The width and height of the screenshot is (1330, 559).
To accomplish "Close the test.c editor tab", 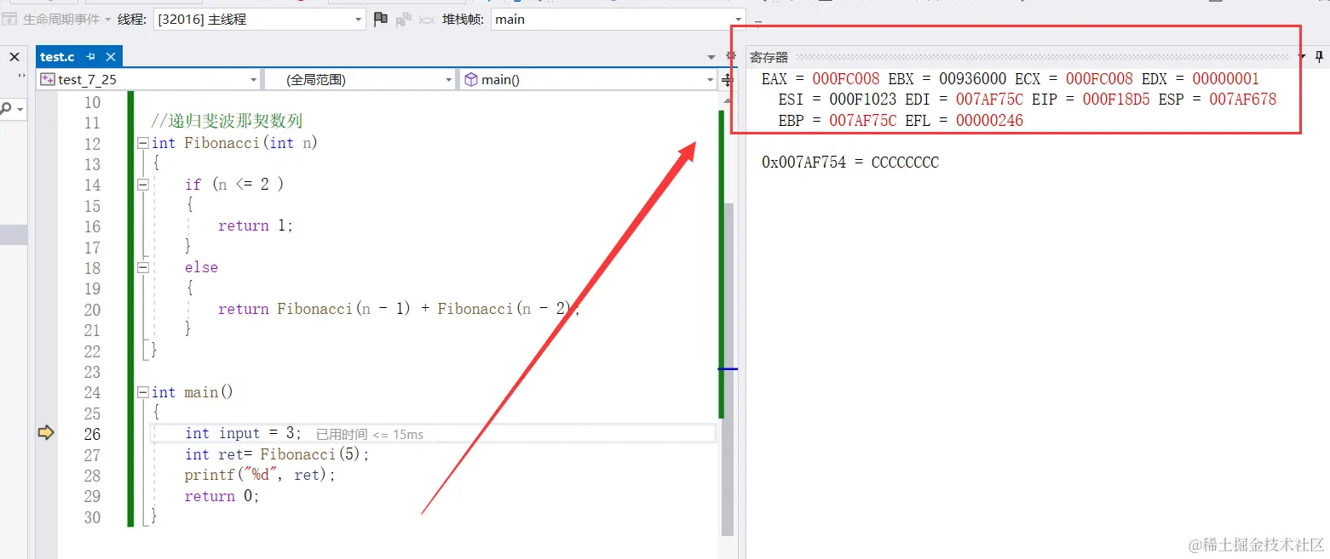I will (111, 57).
